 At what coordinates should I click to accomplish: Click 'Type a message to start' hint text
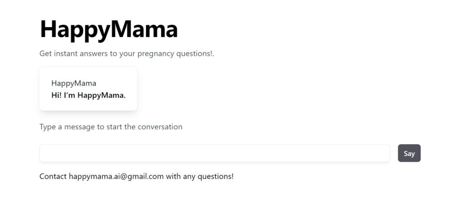coord(111,127)
